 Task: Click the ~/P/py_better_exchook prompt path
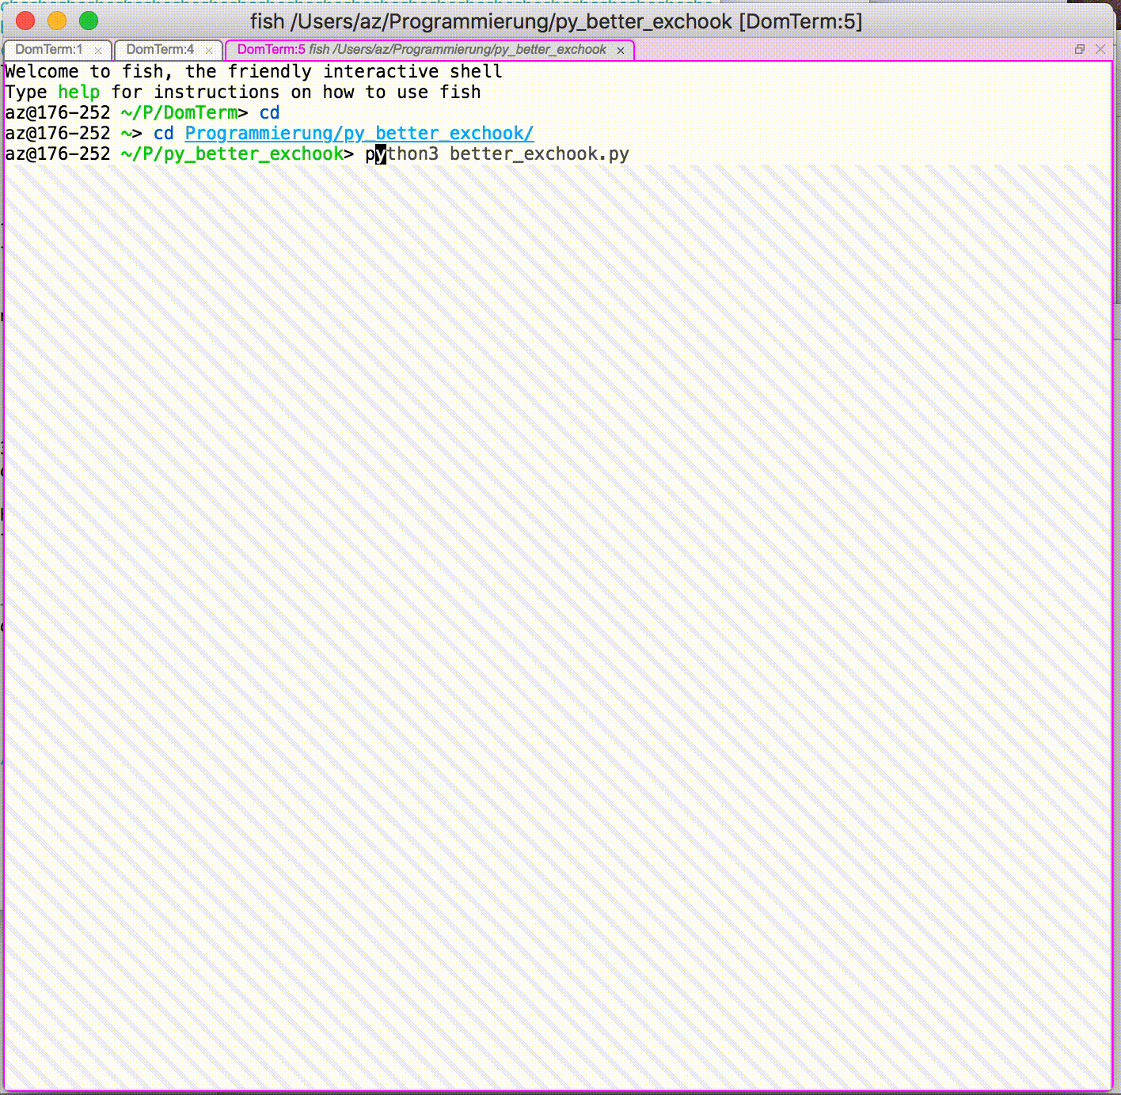[x=232, y=154]
